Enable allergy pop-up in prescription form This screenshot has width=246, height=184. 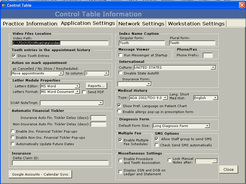[120, 112]
